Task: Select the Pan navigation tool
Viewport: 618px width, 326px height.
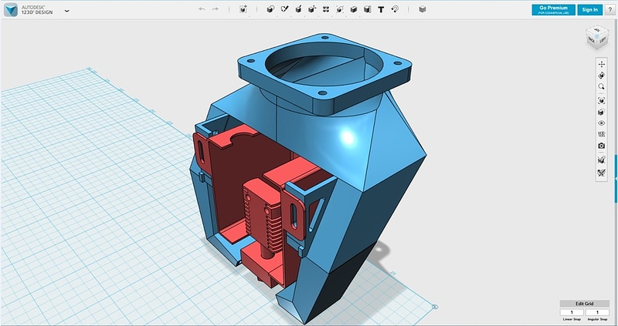Action: click(602, 64)
